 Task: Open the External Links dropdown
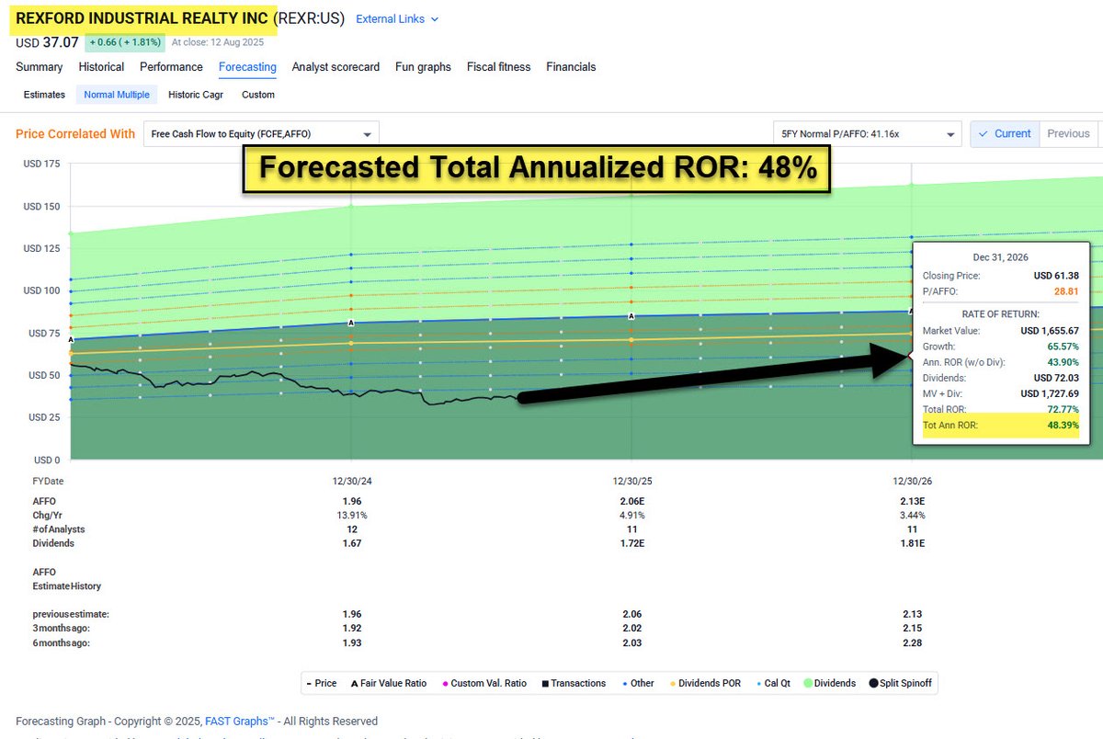(x=397, y=18)
